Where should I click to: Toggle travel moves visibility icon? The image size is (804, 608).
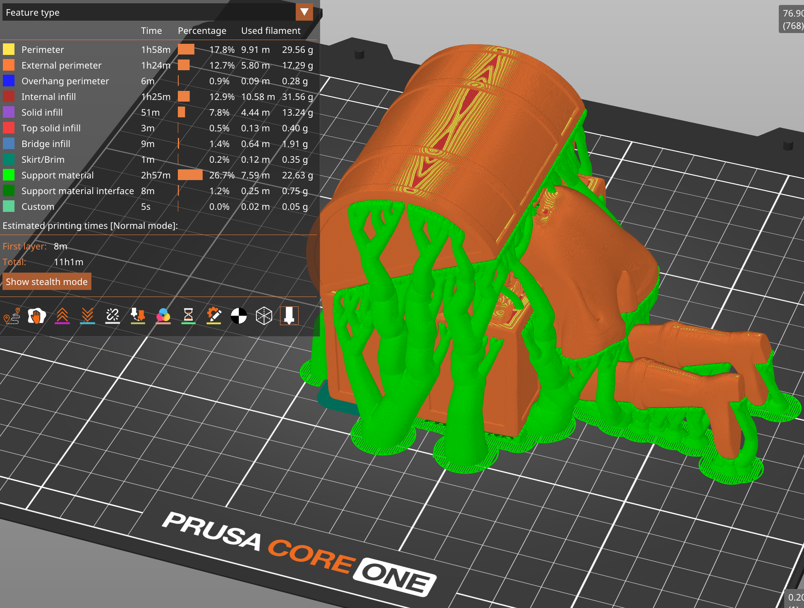(x=12, y=316)
